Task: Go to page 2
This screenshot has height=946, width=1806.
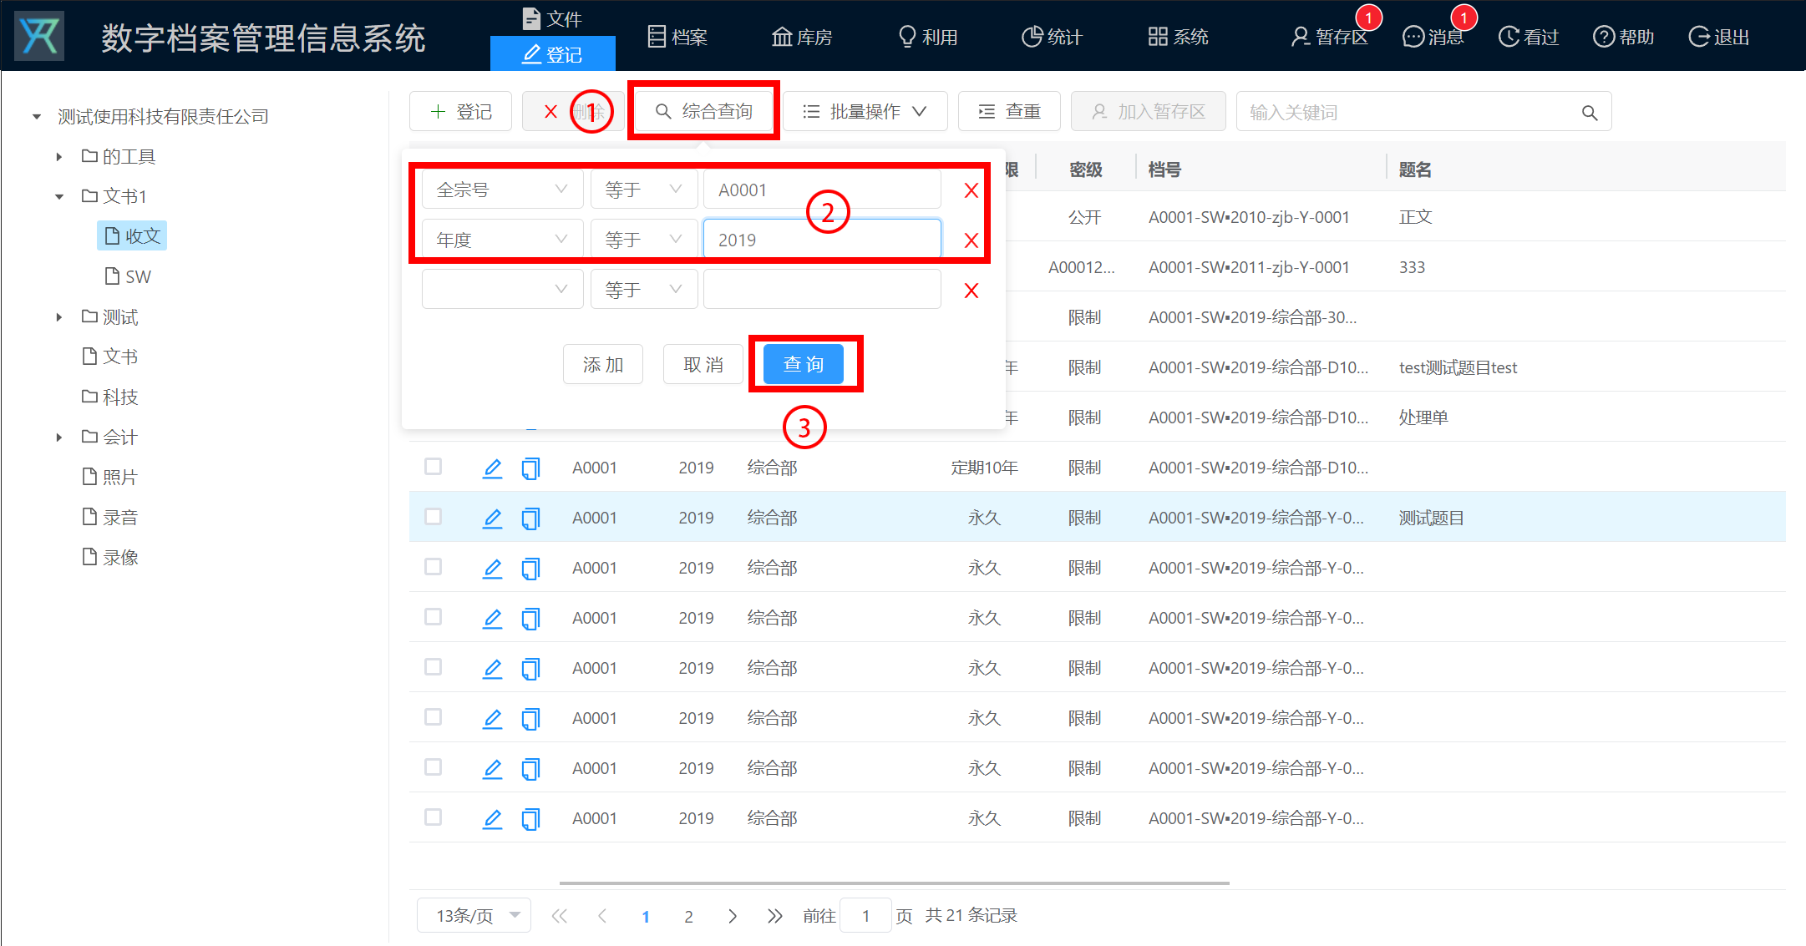Action: coord(688,916)
